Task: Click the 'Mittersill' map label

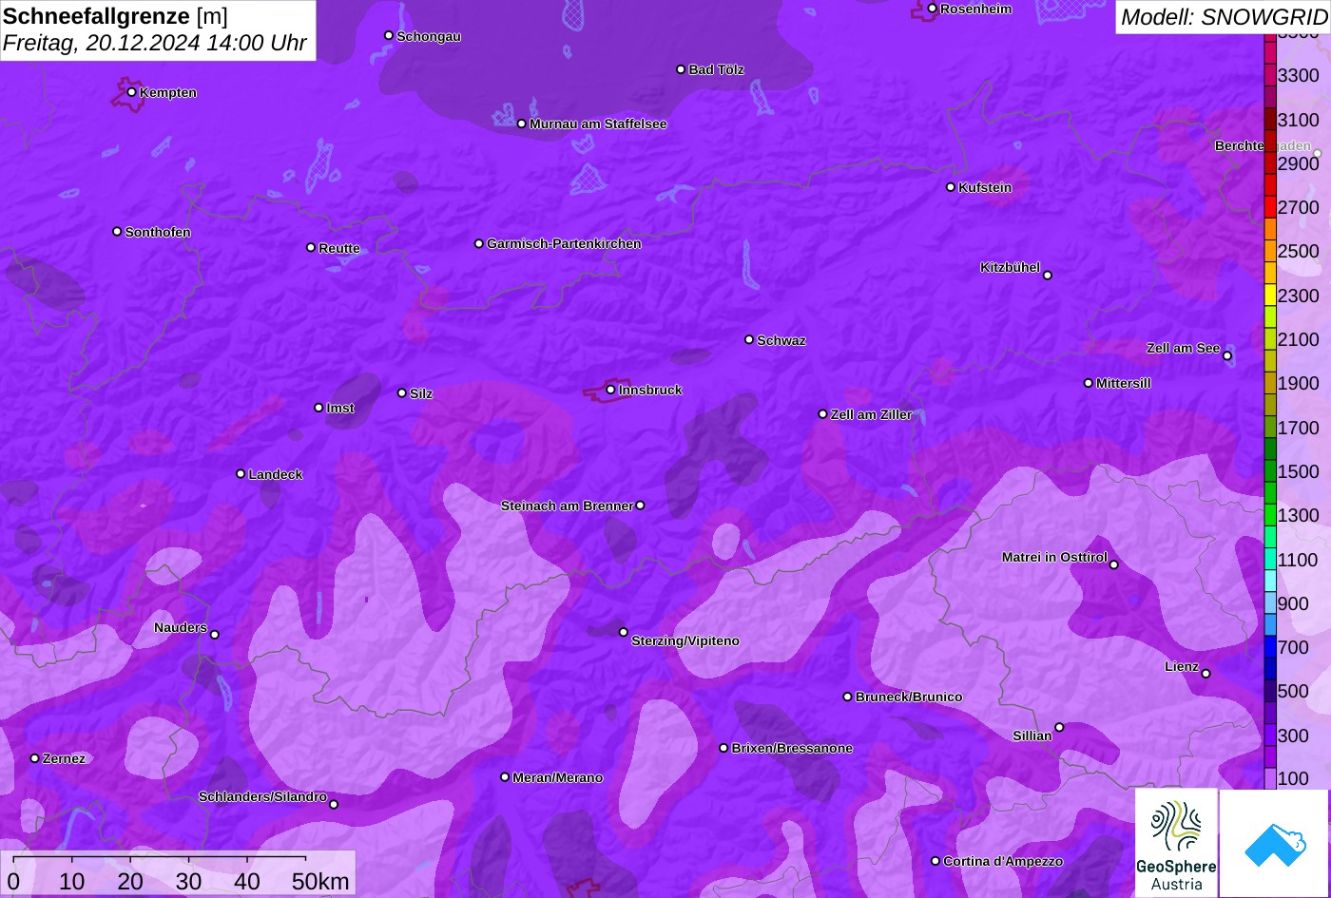Action: coord(1124,383)
